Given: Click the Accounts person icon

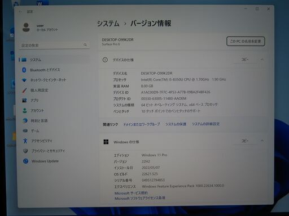Looking at the screenshot, I should point(25,111).
